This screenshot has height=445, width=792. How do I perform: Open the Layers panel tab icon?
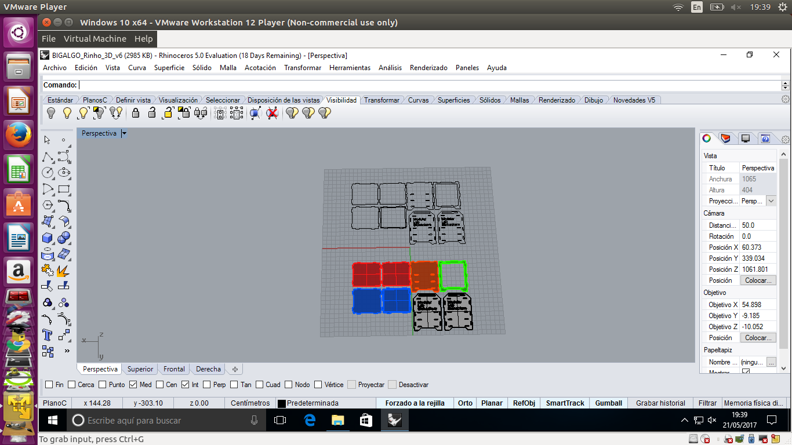[x=725, y=138]
